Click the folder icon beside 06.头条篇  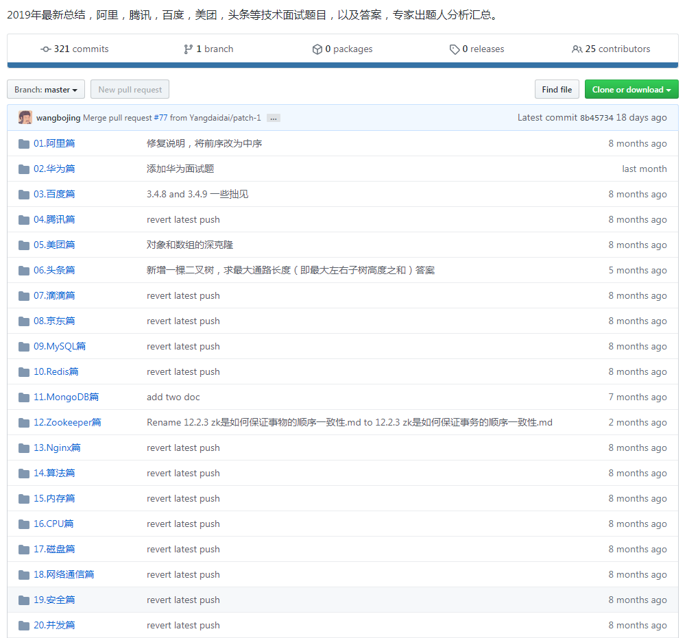click(x=24, y=271)
